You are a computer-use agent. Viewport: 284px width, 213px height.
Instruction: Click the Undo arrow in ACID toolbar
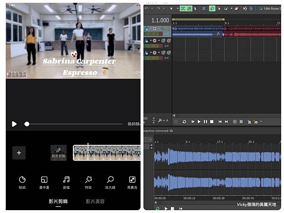pos(147,9)
